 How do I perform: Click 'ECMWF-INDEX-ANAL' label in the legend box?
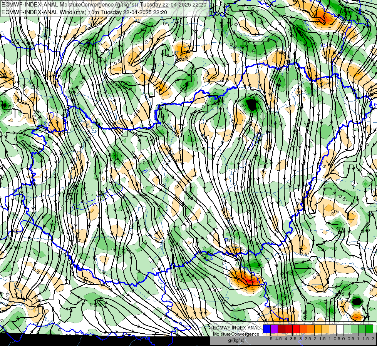click(236, 328)
